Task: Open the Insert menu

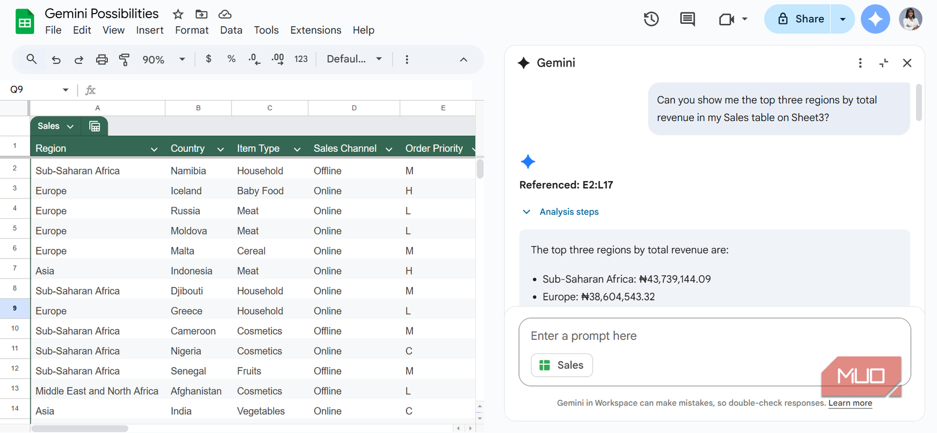Action: [150, 30]
